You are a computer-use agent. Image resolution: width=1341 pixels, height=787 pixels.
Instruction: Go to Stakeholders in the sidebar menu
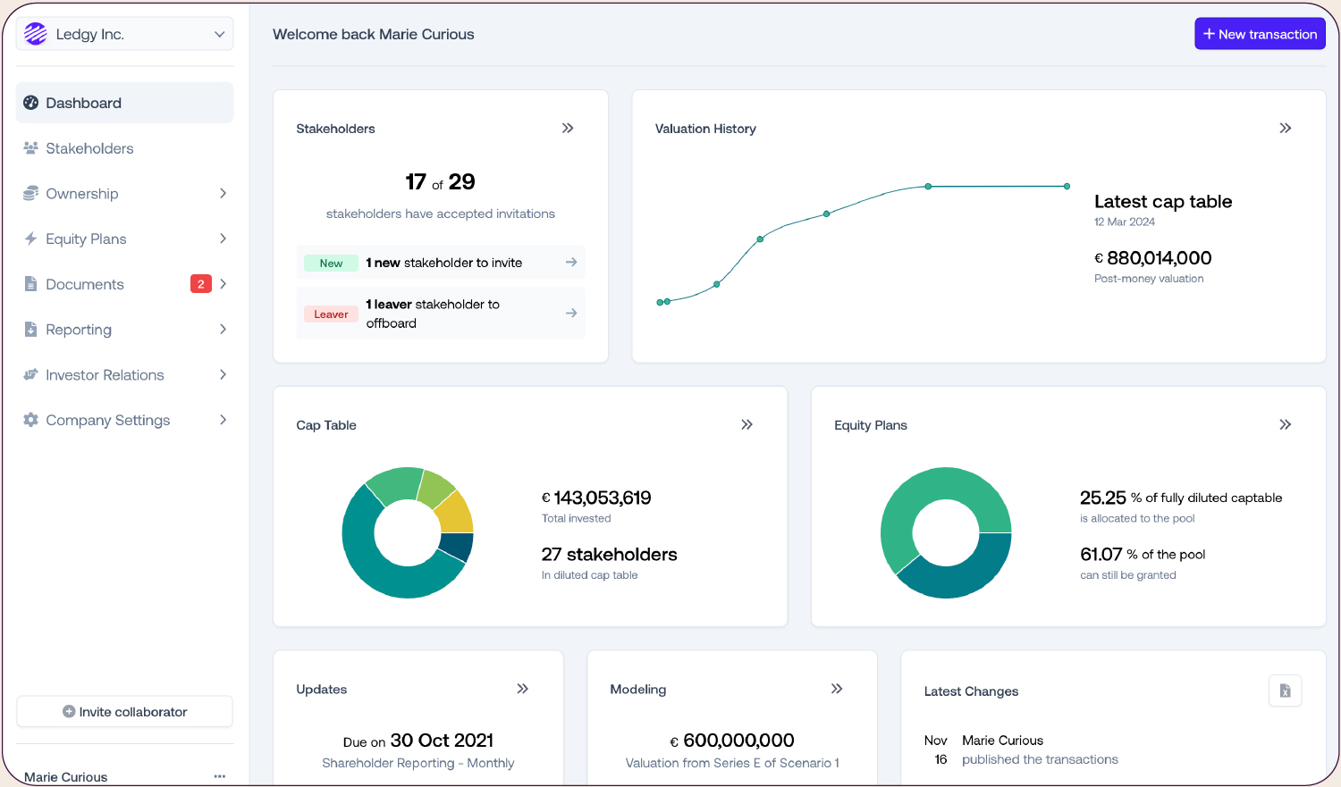(x=125, y=148)
